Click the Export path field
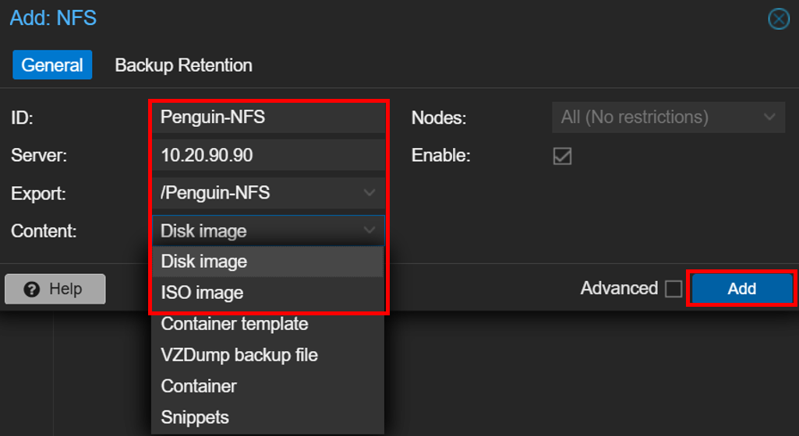 (x=257, y=193)
